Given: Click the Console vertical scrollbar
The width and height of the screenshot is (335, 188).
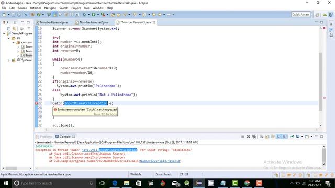Looking at the screenshot, I should [x=324, y=156].
